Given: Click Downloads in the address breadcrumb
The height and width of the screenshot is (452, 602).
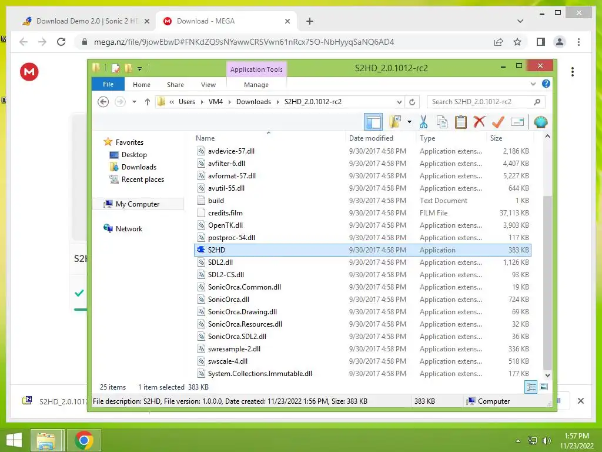Looking at the screenshot, I should [x=253, y=102].
